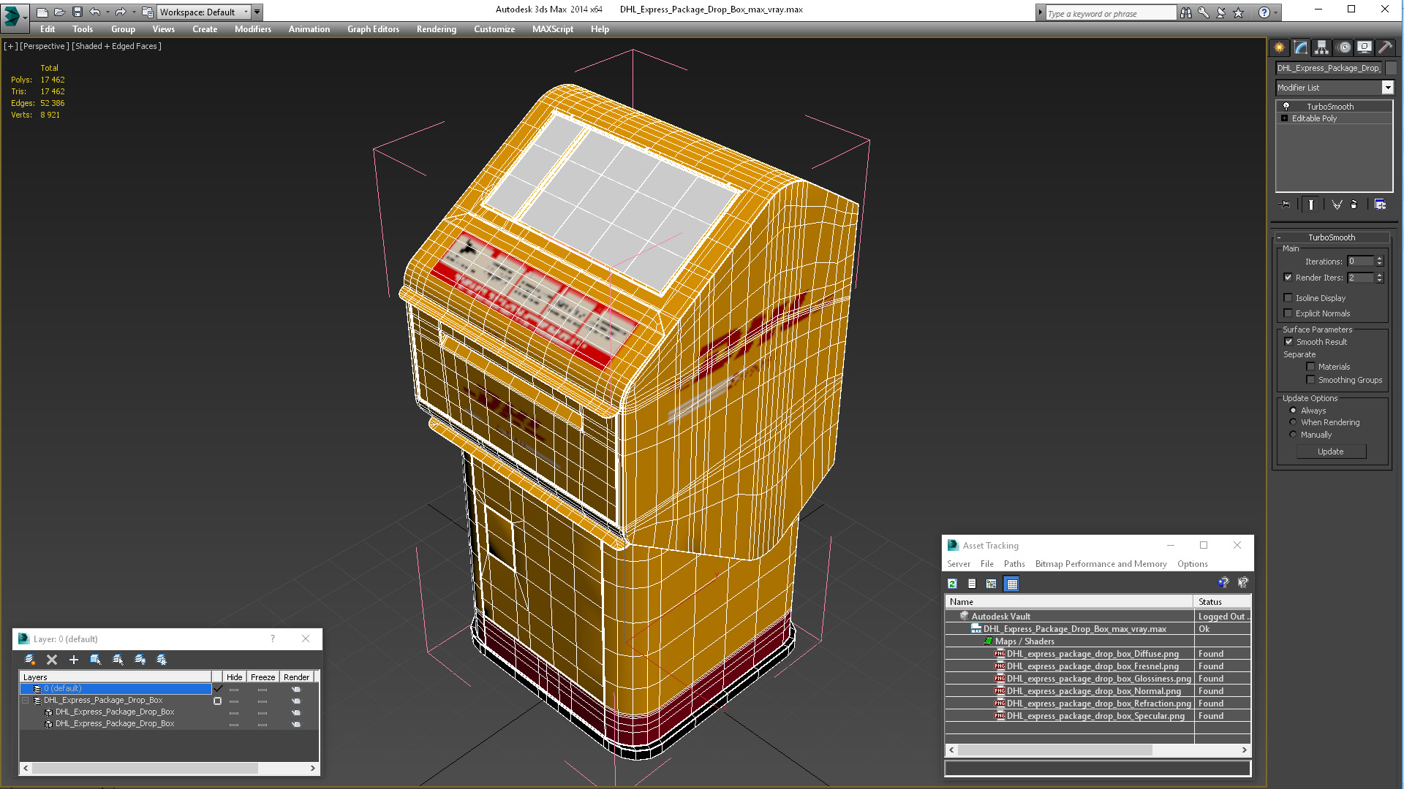Click the Undo arrow icon
Image resolution: width=1404 pixels, height=789 pixels.
[x=94, y=12]
